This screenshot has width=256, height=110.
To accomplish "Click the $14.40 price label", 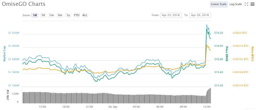I will (x=219, y=85).
